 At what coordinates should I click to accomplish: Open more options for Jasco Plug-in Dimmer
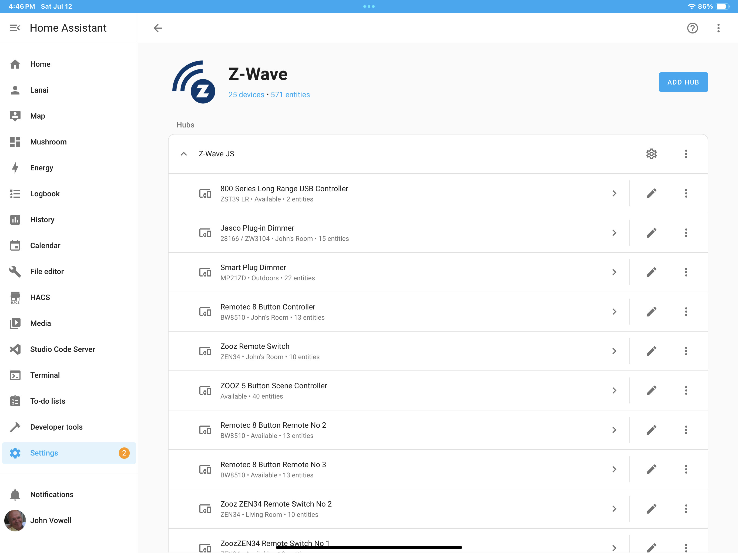686,233
